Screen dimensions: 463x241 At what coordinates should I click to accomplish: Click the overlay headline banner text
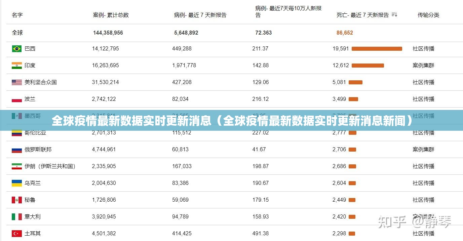click(232, 120)
